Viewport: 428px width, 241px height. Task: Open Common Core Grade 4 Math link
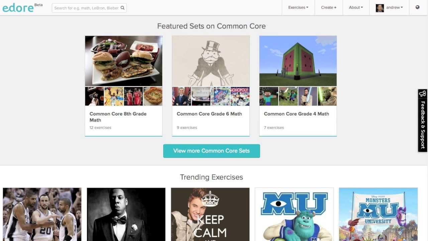[x=296, y=114]
